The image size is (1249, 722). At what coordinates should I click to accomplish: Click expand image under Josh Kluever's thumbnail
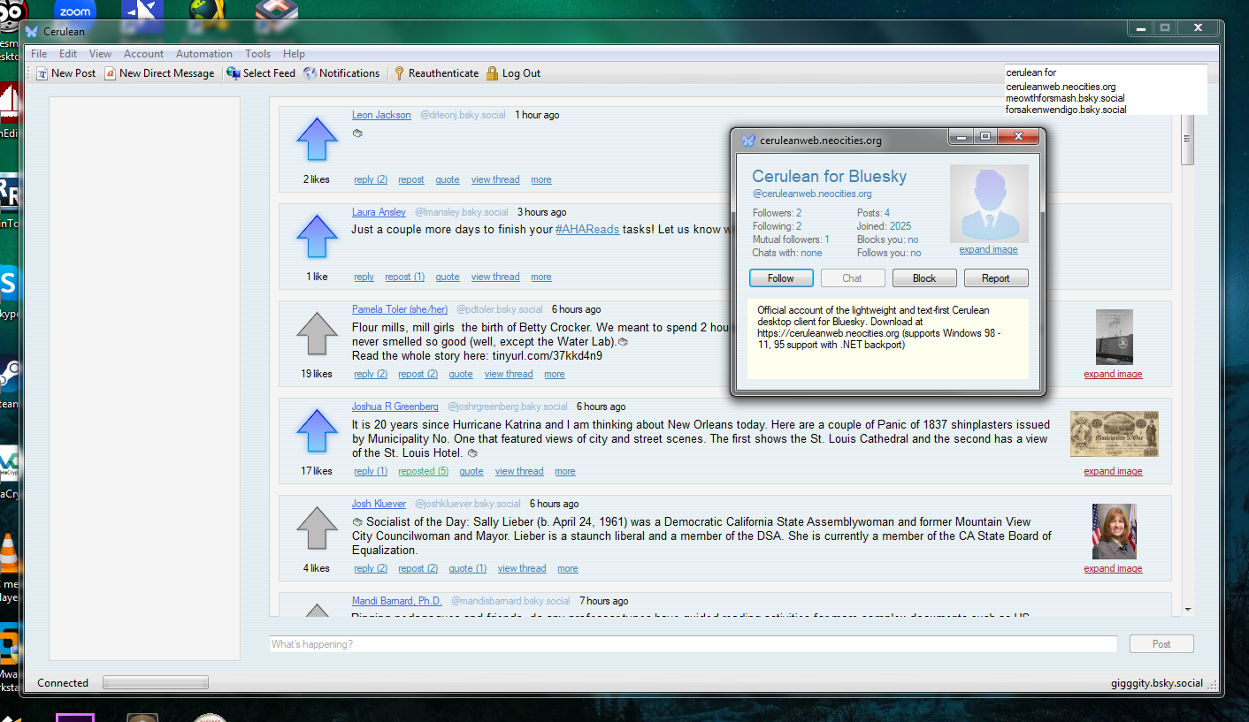coord(1113,568)
